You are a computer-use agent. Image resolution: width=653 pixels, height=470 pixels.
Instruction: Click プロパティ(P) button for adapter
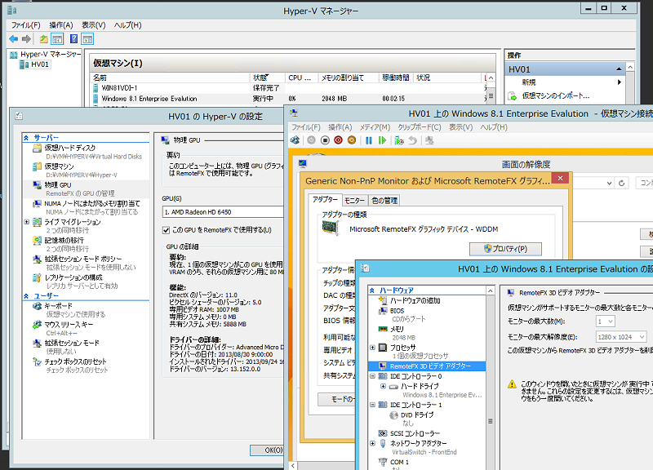(505, 249)
